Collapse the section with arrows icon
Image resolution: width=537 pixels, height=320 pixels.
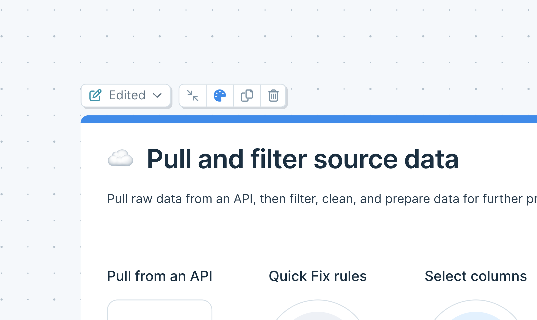(193, 95)
